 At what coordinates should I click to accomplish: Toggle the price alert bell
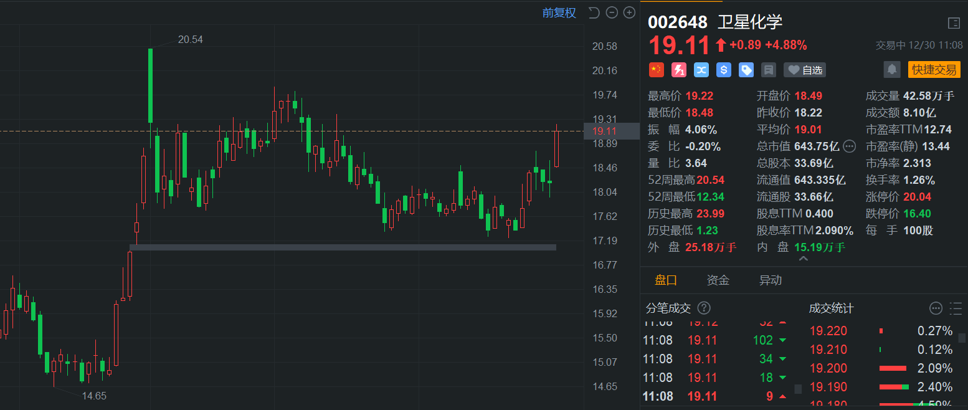point(892,70)
